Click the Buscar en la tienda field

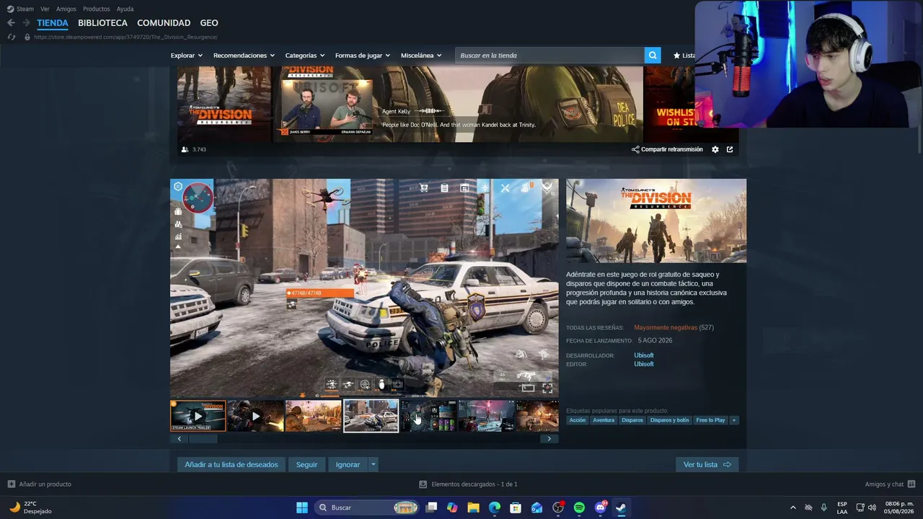(x=550, y=56)
